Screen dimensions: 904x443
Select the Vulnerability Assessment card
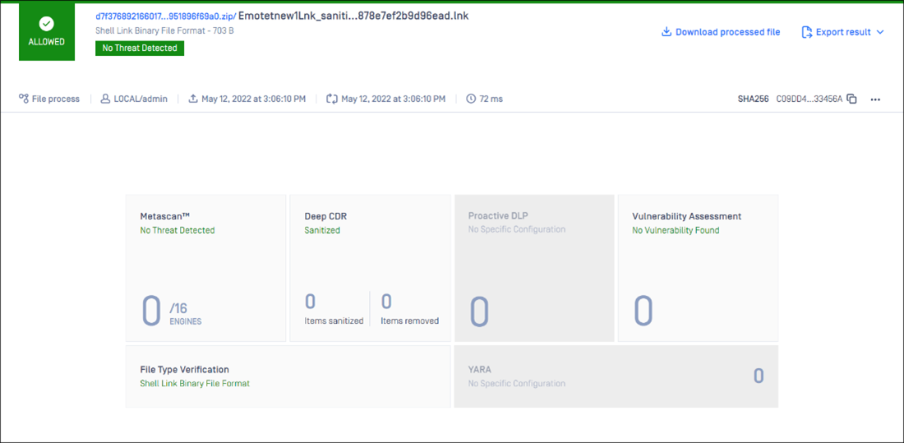click(x=697, y=267)
